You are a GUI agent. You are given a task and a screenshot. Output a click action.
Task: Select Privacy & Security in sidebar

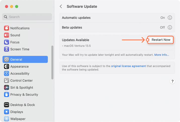24,94
